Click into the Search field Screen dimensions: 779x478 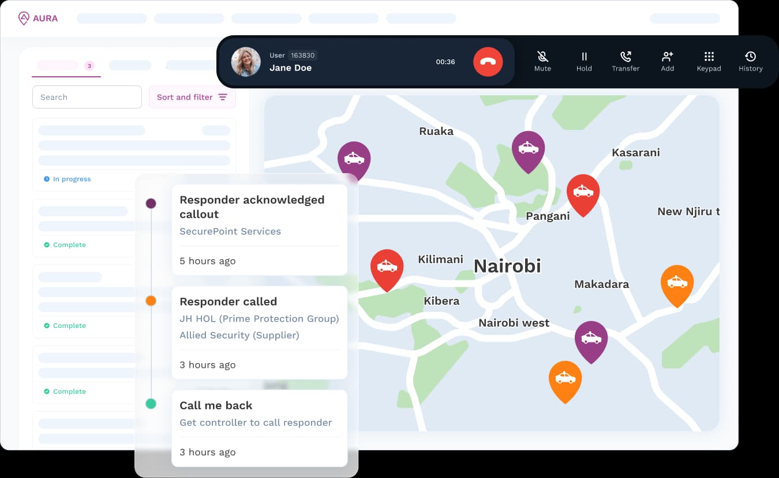pos(87,97)
